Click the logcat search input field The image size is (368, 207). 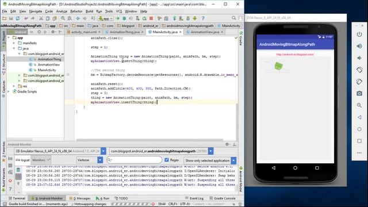point(134,160)
